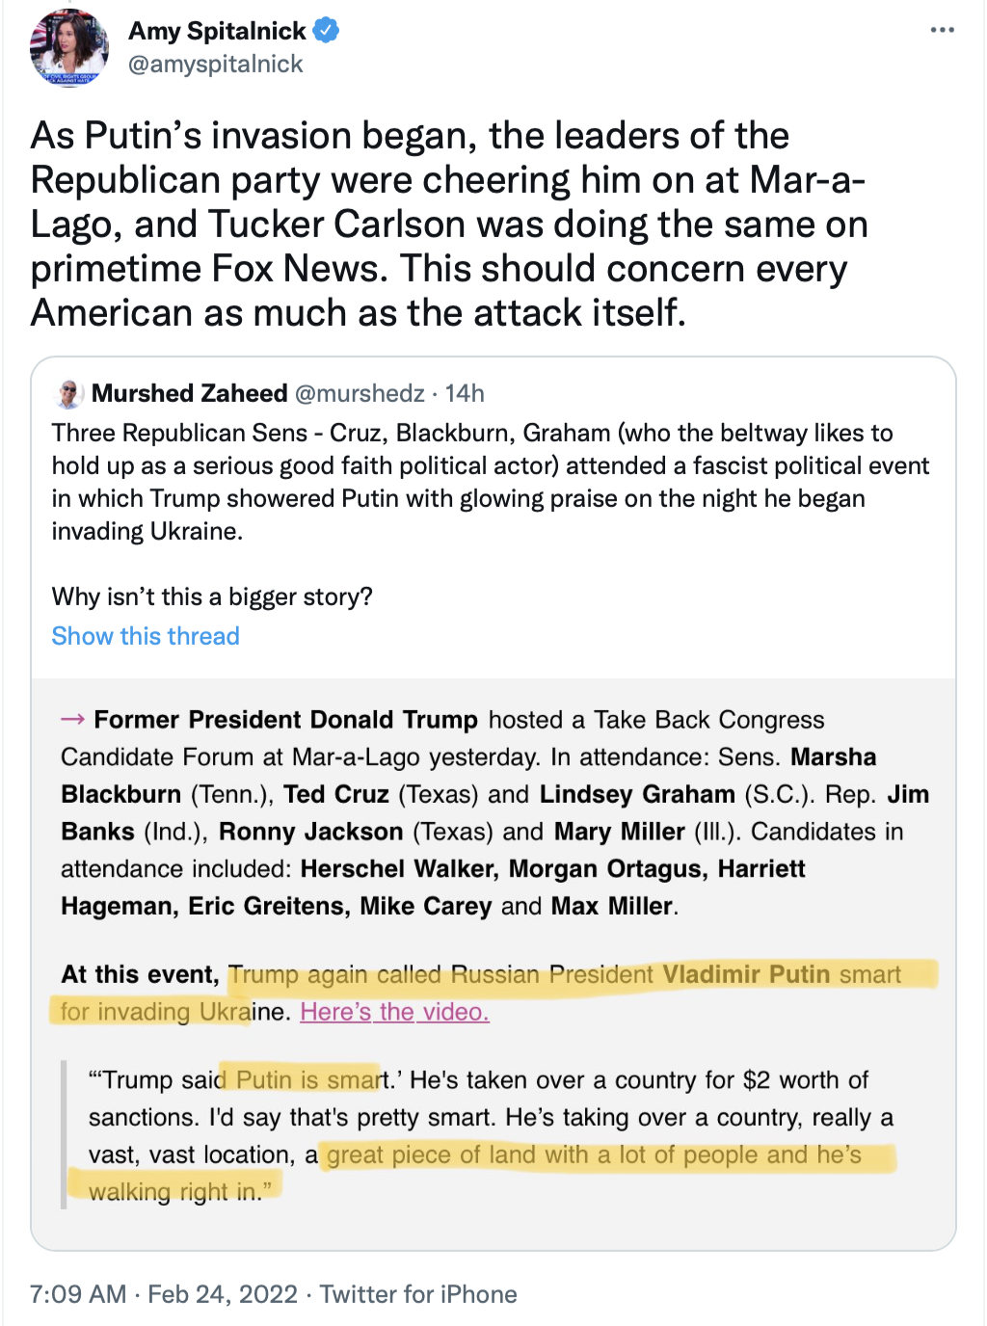The image size is (987, 1326).
Task: Go to the @murshedz handle
Action: pos(360,393)
